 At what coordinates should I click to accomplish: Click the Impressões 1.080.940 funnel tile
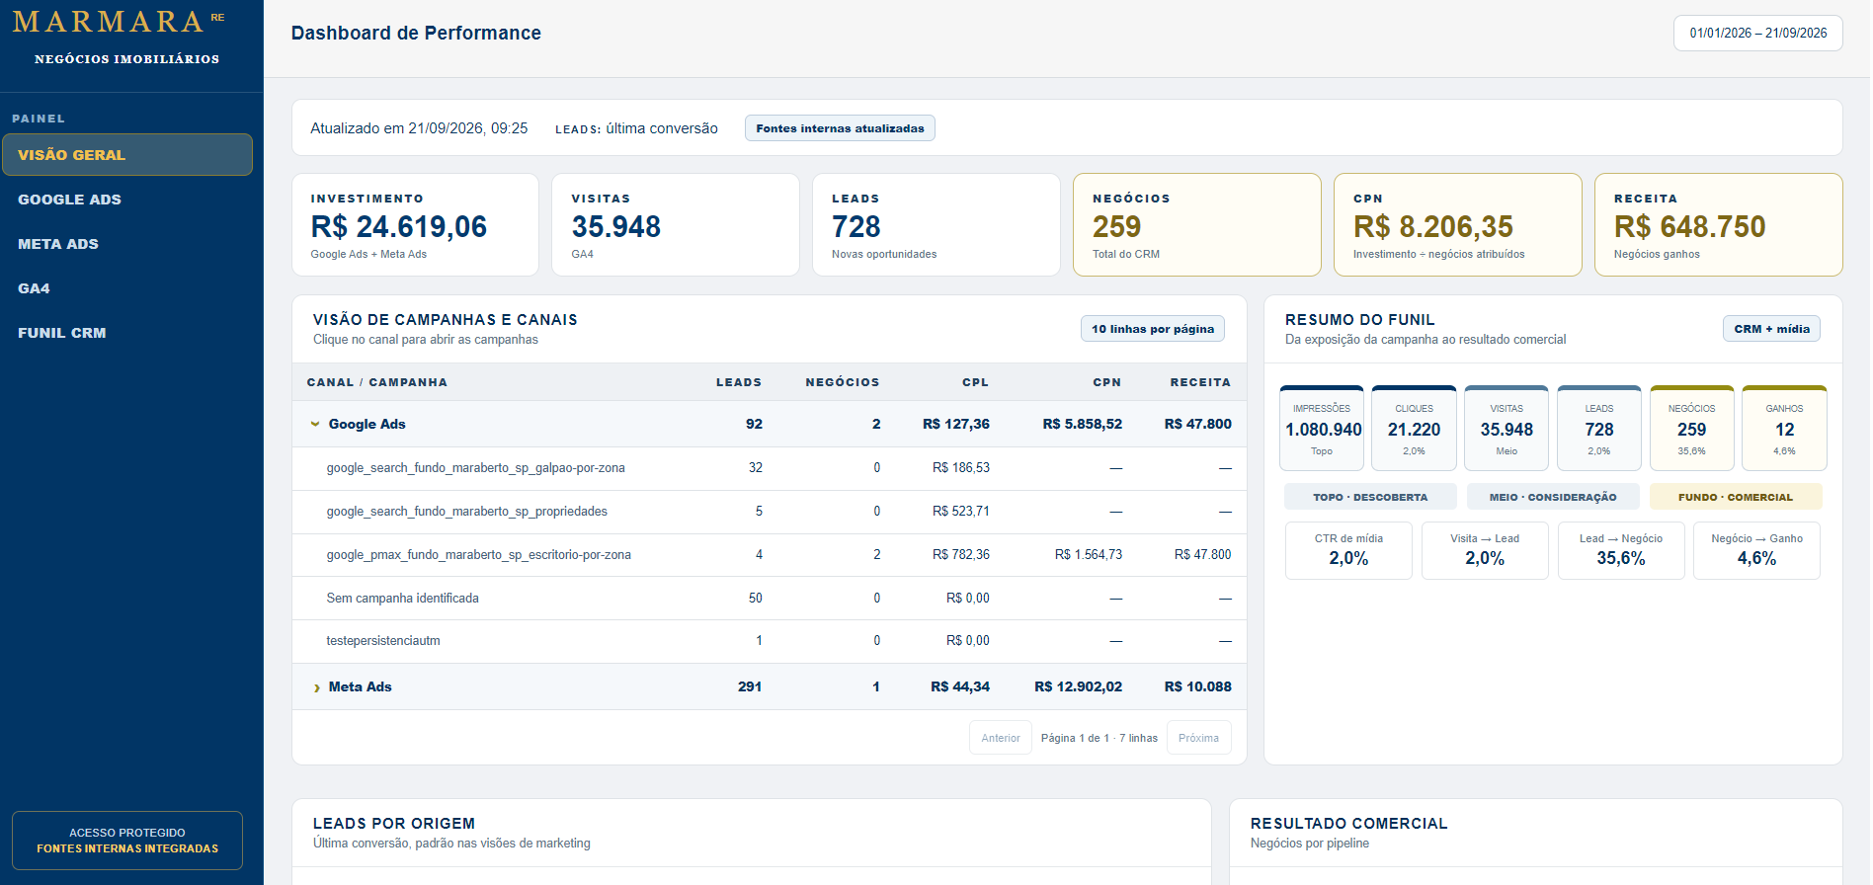pos(1322,429)
